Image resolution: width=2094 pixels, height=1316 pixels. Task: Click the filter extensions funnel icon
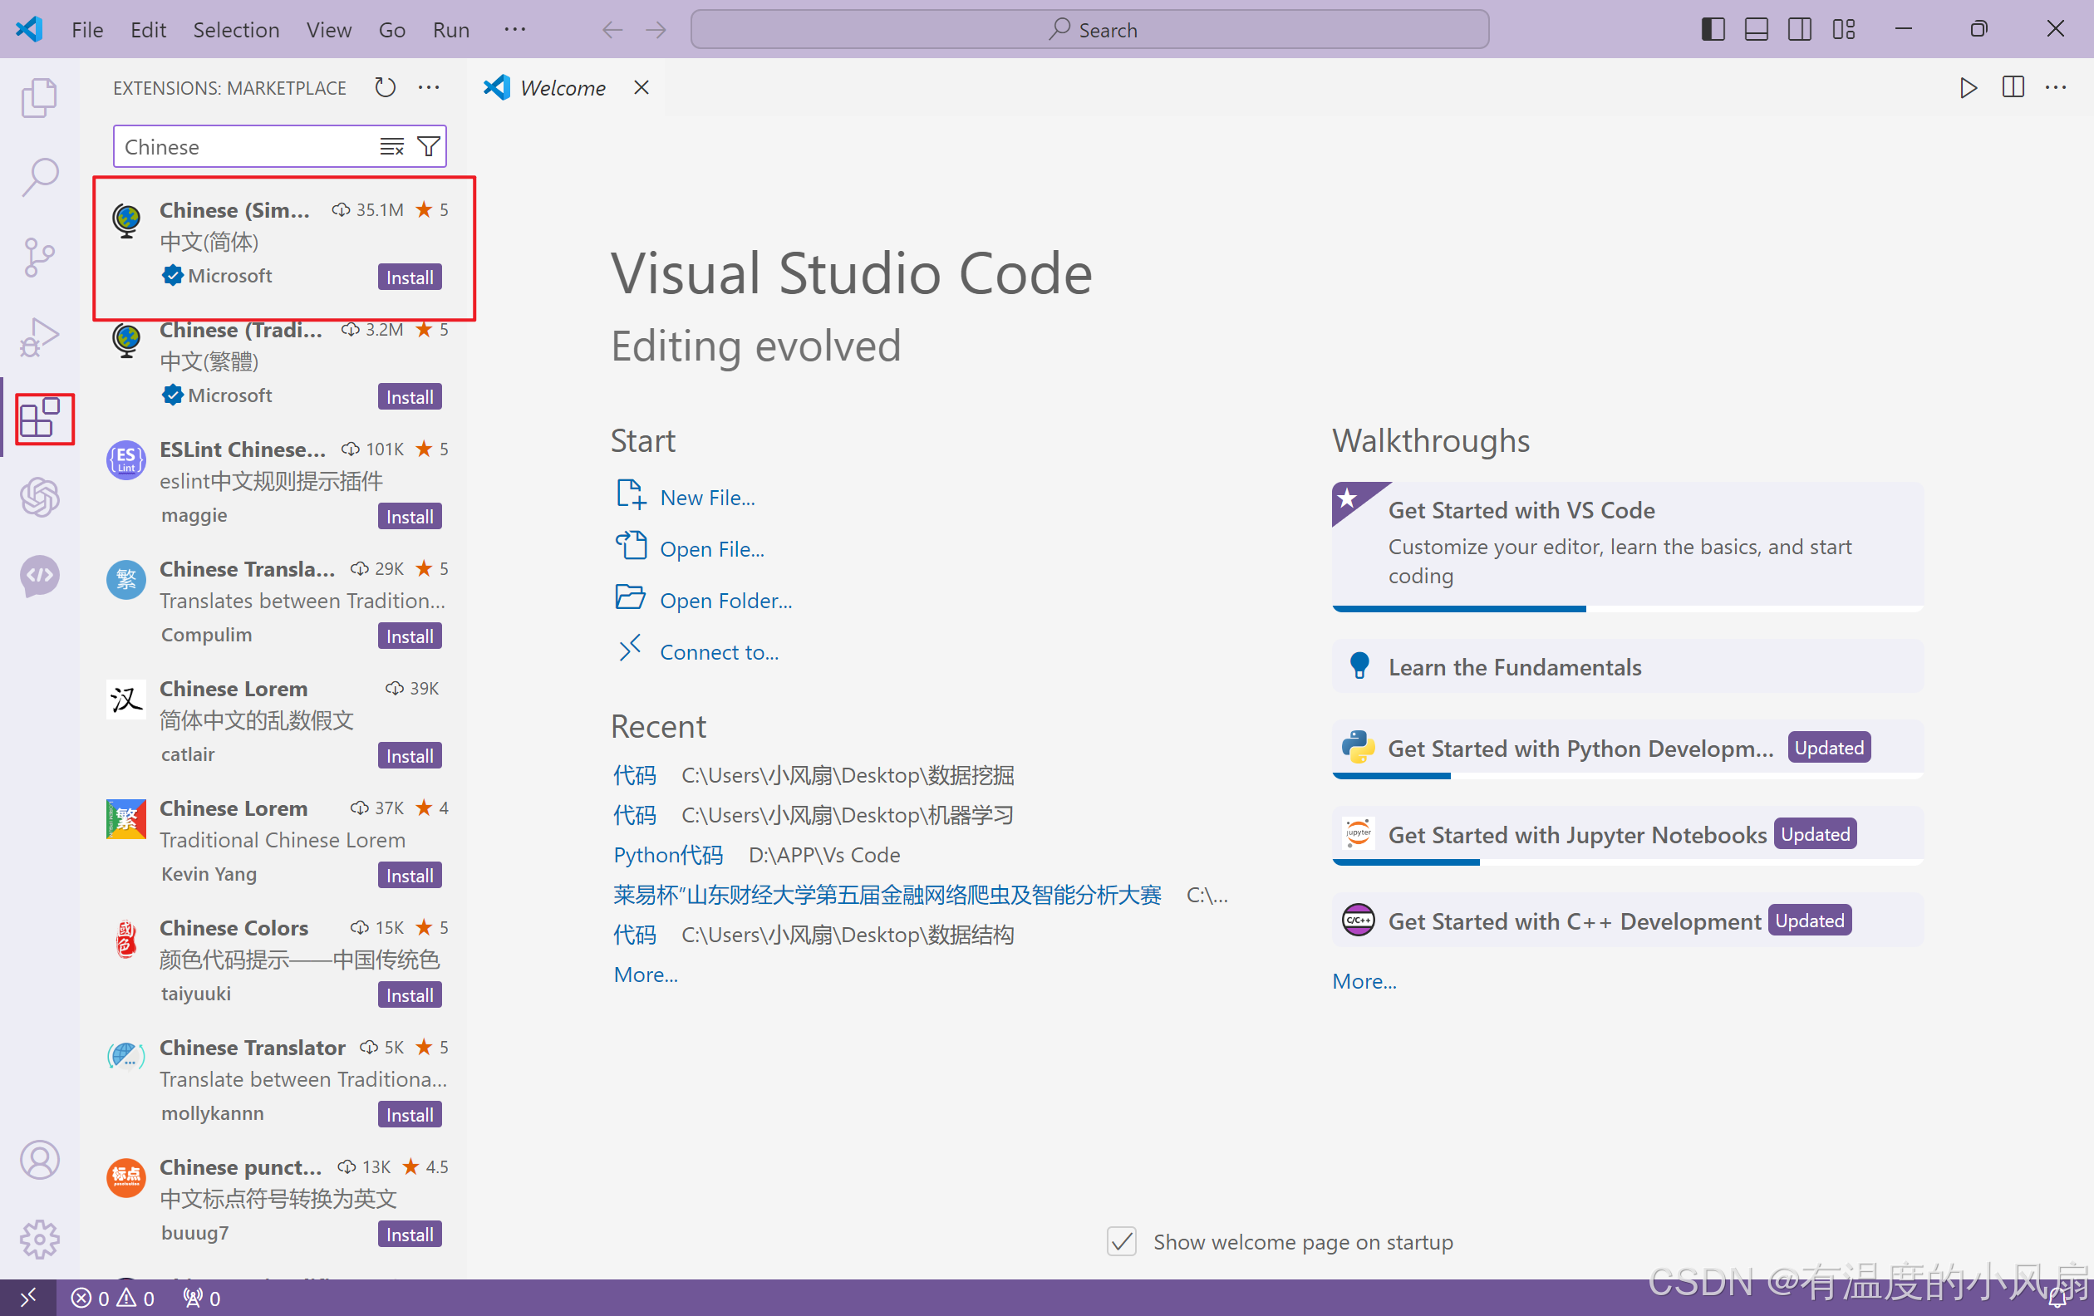point(428,147)
